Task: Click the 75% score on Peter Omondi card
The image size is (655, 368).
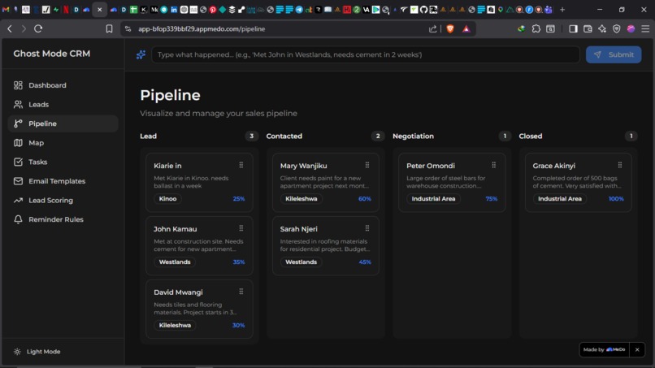Action: (491, 199)
